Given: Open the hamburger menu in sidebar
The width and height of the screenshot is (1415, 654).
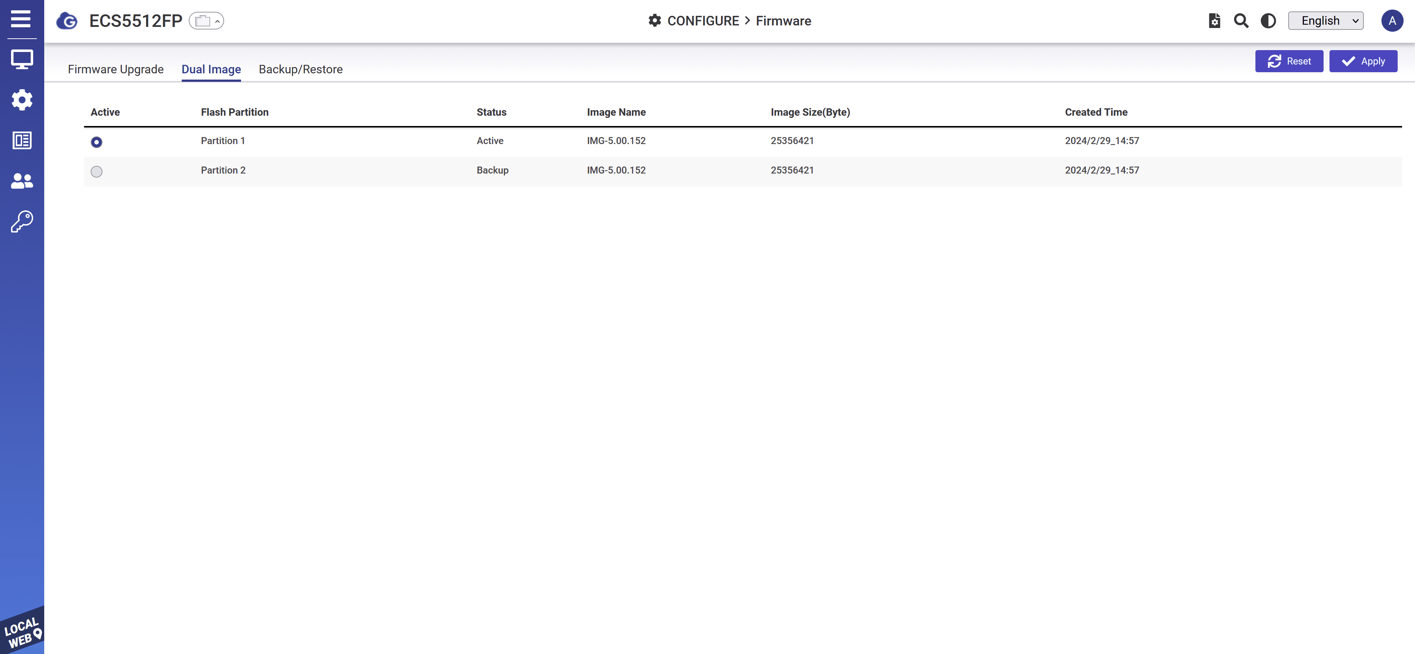Looking at the screenshot, I should click(21, 19).
